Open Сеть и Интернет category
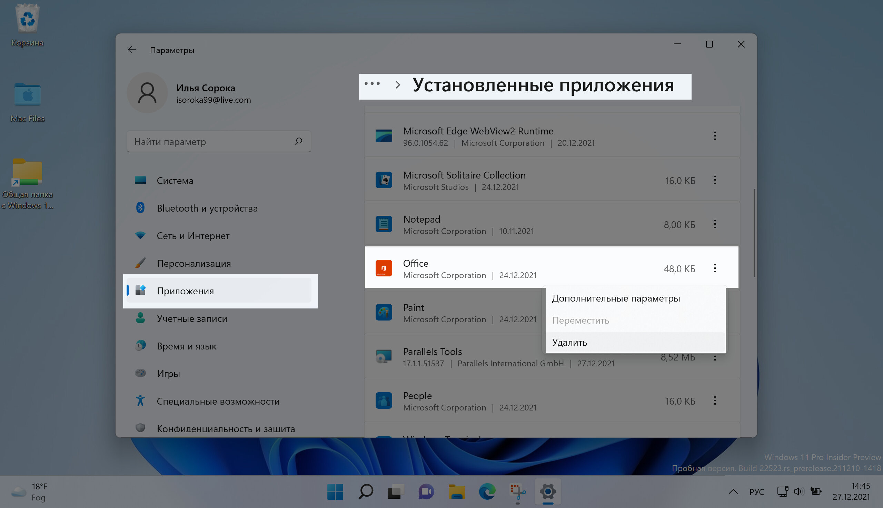The height and width of the screenshot is (508, 883). [x=219, y=235]
